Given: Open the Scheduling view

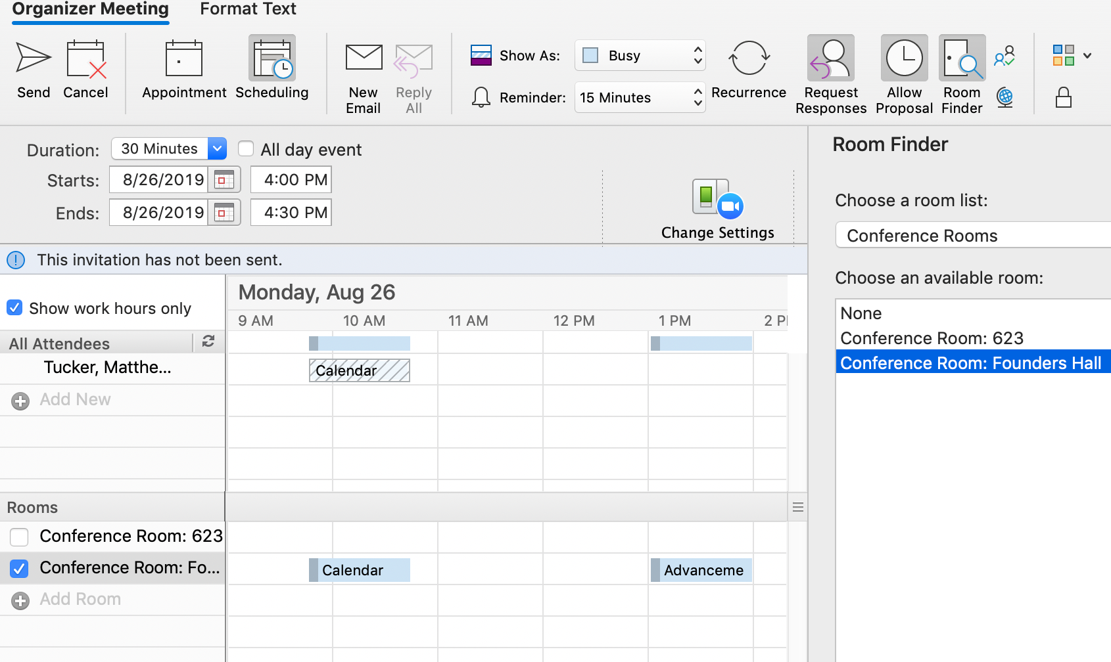Looking at the screenshot, I should 272,69.
